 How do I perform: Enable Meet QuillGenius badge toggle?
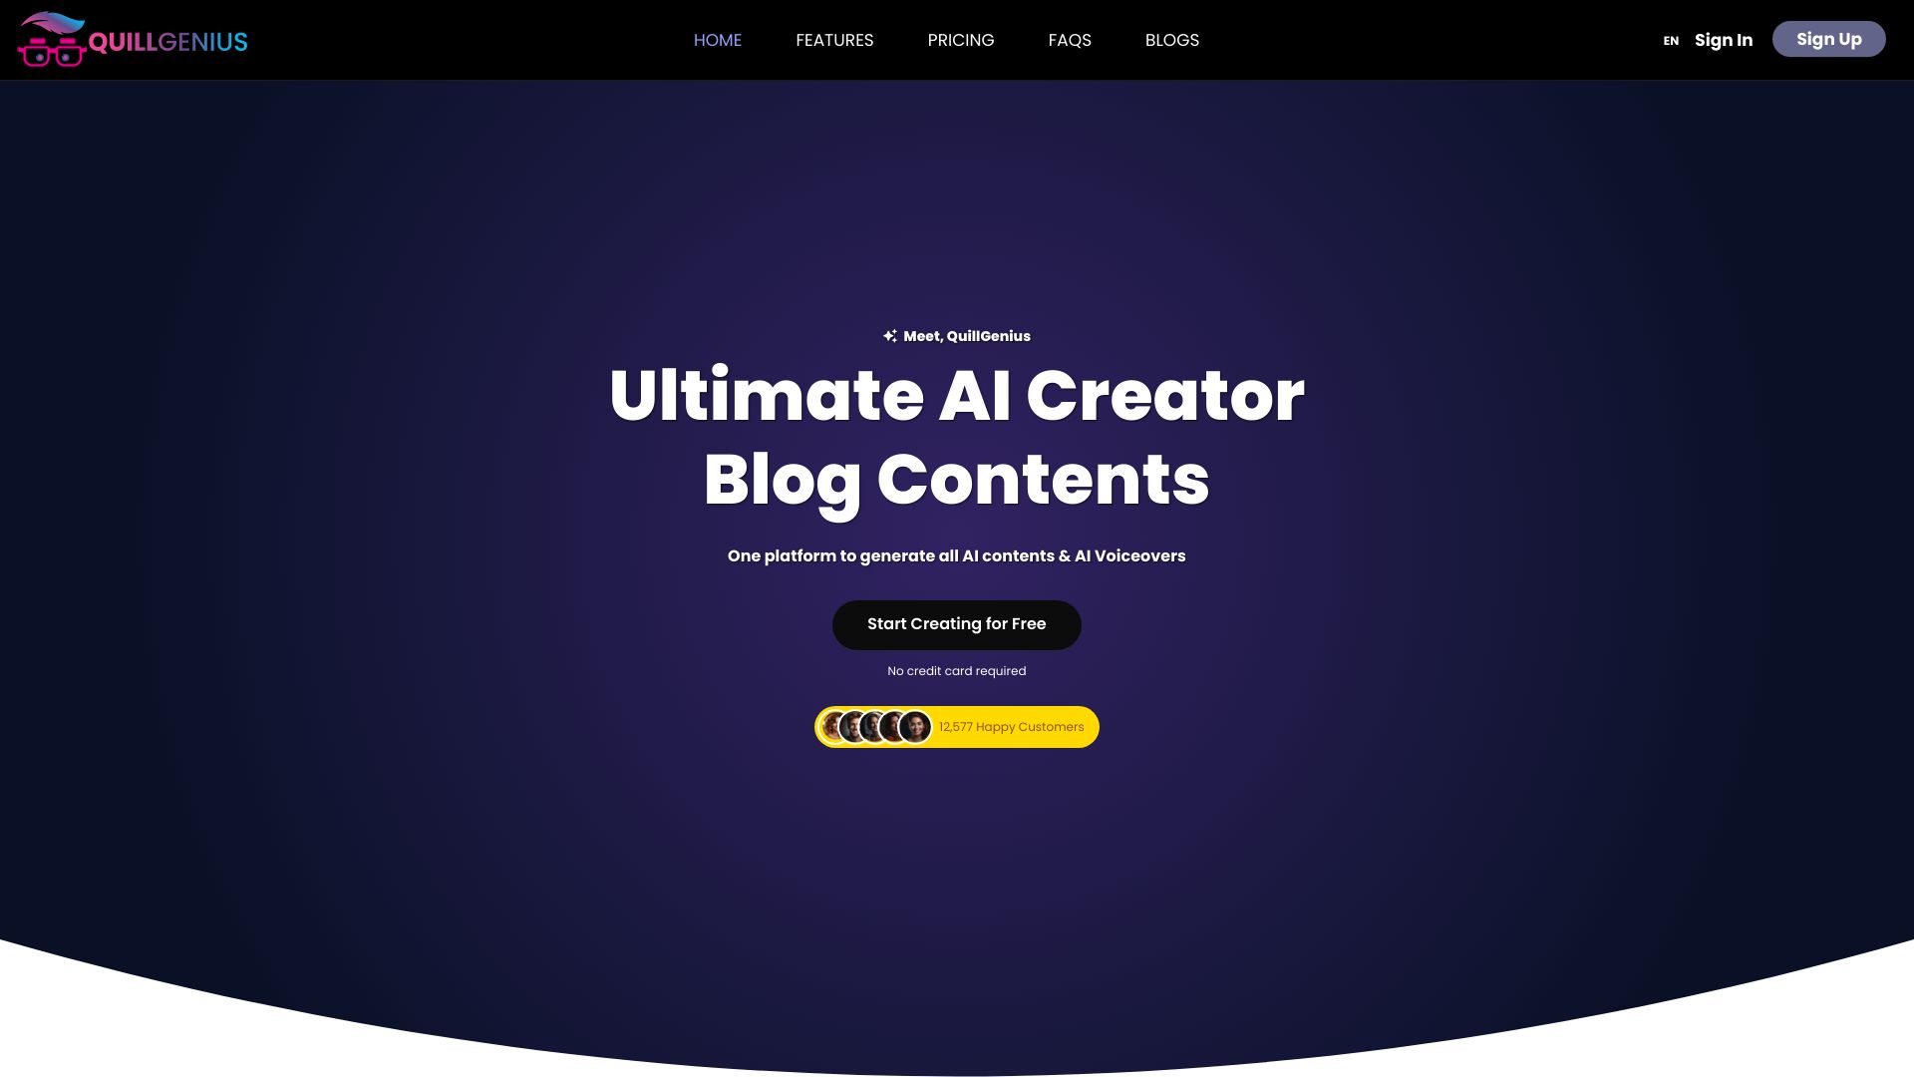tap(956, 335)
